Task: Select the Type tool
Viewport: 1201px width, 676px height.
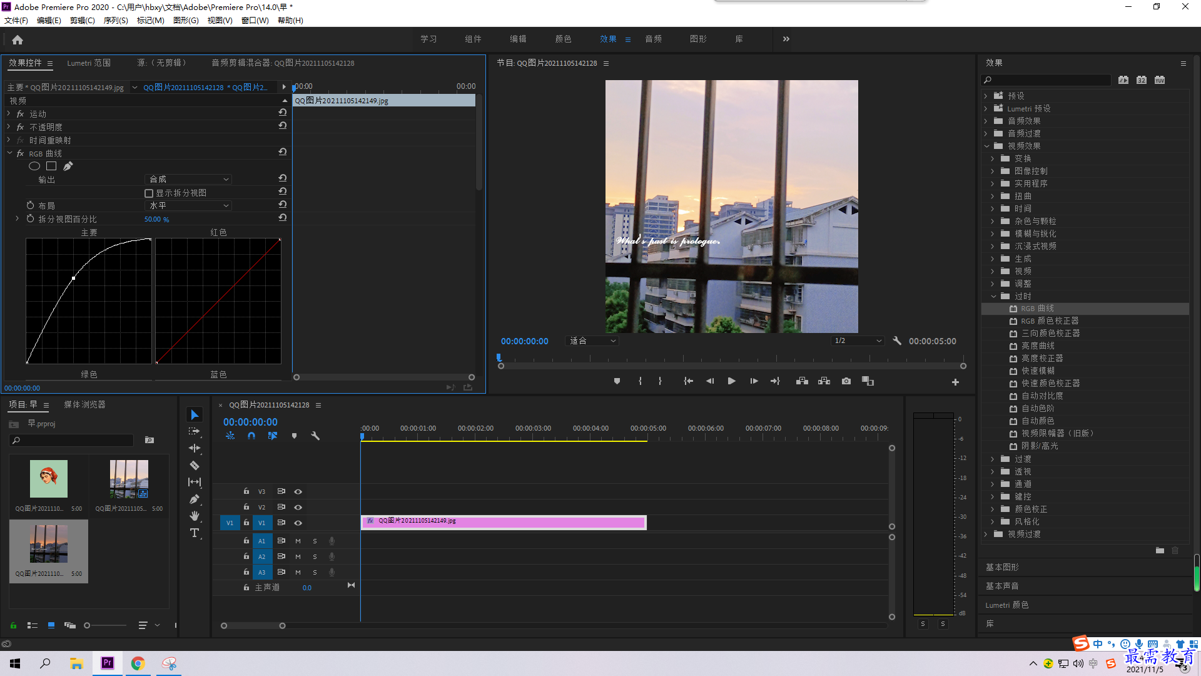Action: (x=195, y=533)
